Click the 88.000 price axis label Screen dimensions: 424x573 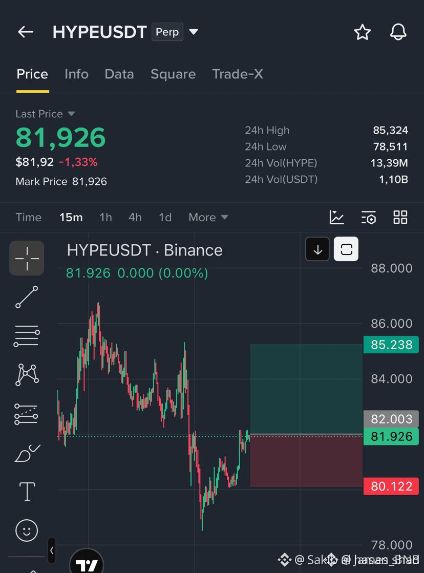pyautogui.click(x=391, y=269)
